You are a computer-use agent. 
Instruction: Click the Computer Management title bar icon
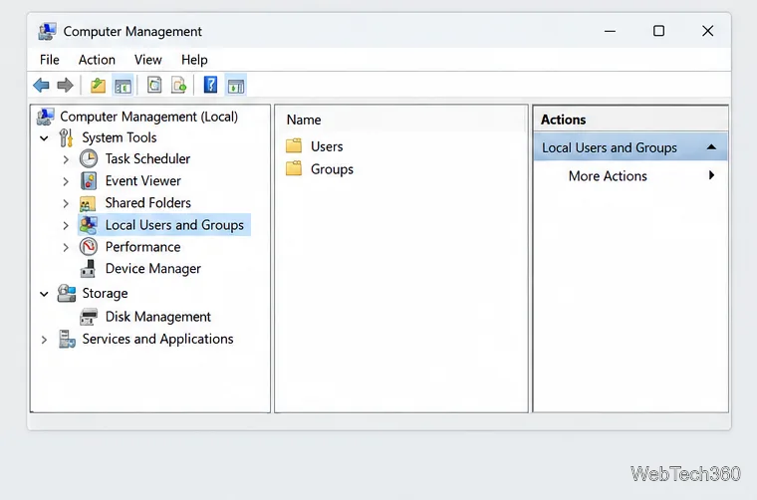point(47,31)
